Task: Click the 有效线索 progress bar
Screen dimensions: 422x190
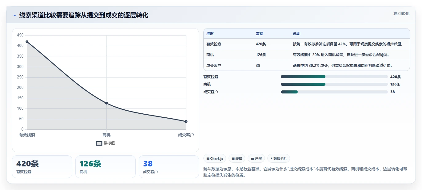Action: pos(334,77)
